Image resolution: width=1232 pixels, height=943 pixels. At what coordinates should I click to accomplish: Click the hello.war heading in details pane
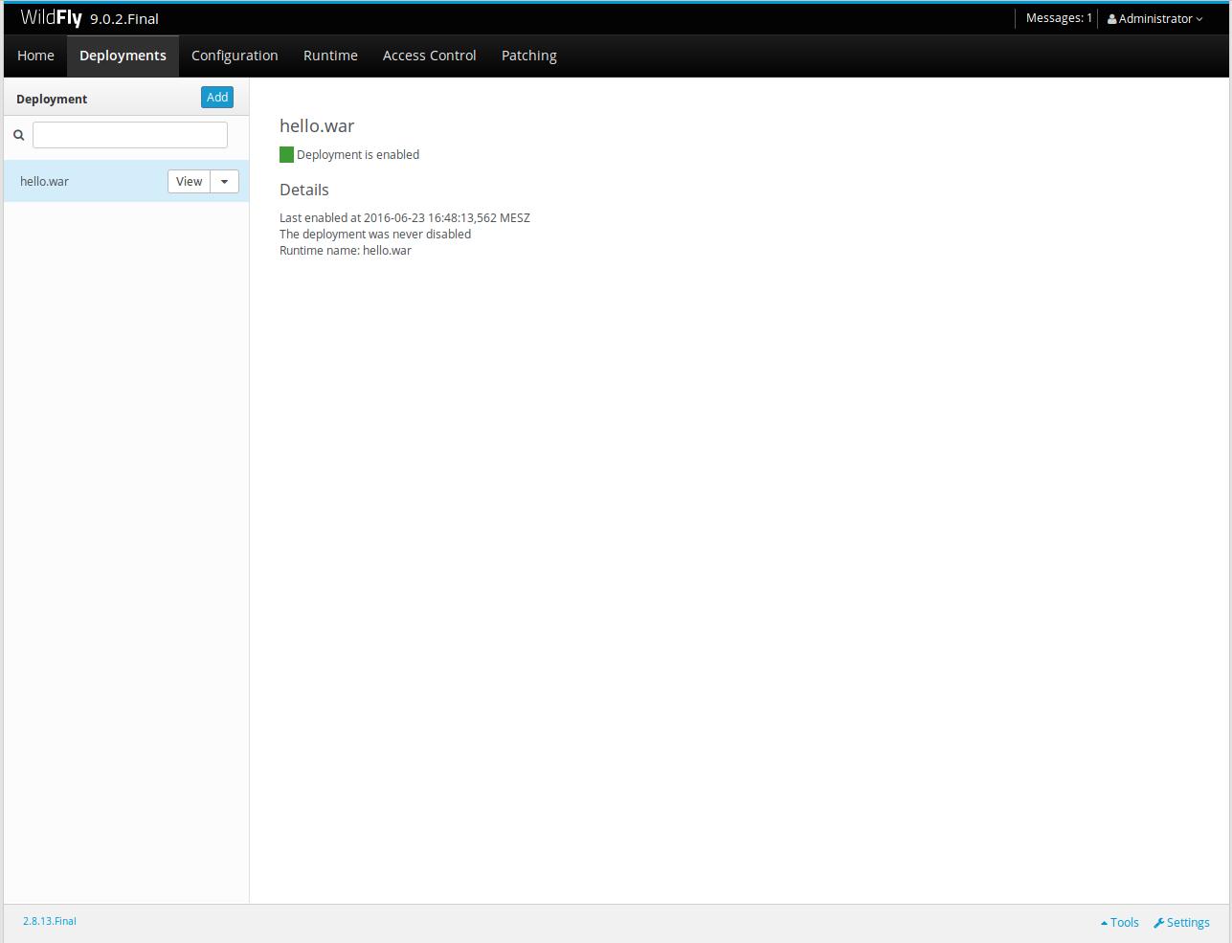317,125
